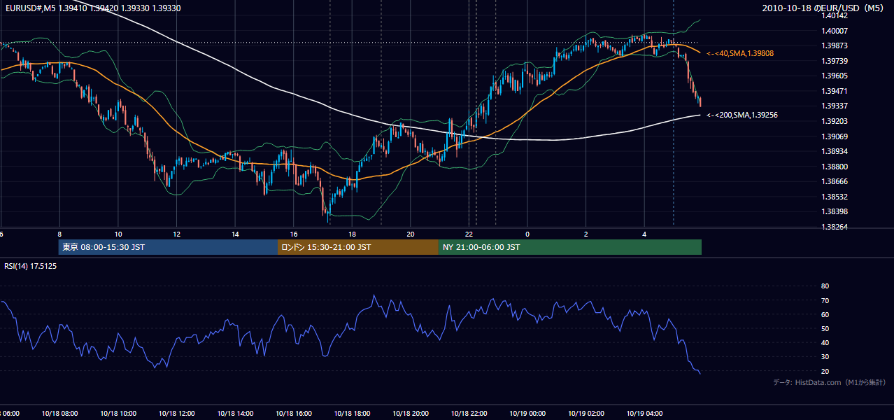Click hour marker 22 under price chart
Viewport: 894px width, 420px height.
(x=469, y=234)
